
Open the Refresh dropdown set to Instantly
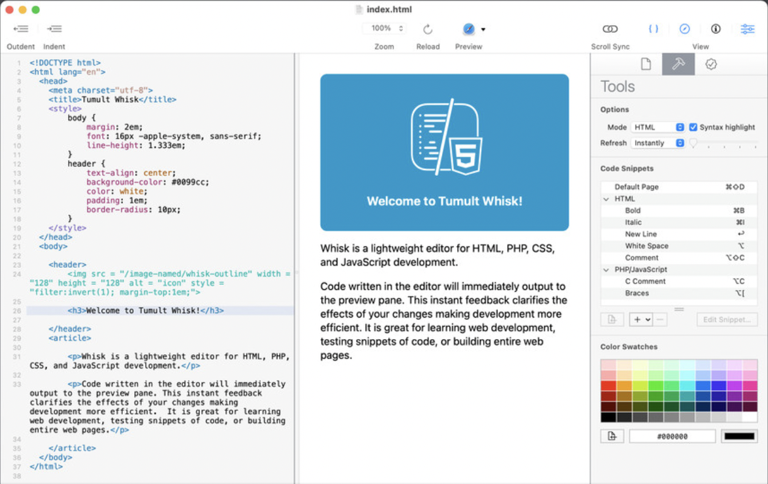pos(658,143)
